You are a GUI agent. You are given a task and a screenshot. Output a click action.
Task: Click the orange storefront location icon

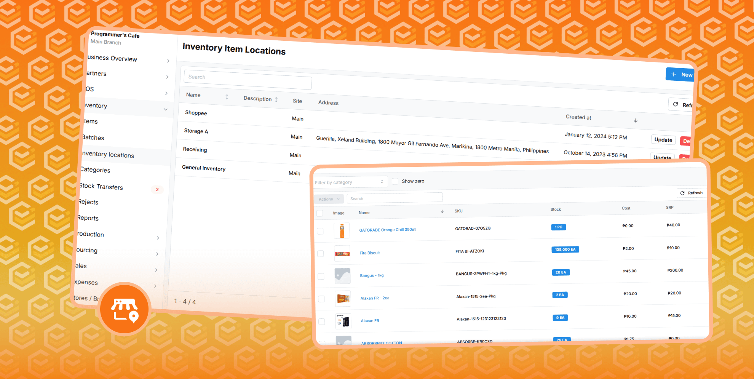click(x=125, y=309)
